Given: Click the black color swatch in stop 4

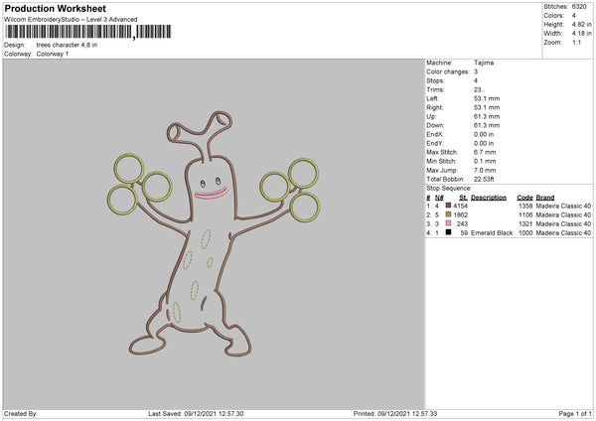Looking at the screenshot, I should pyautogui.click(x=449, y=232).
